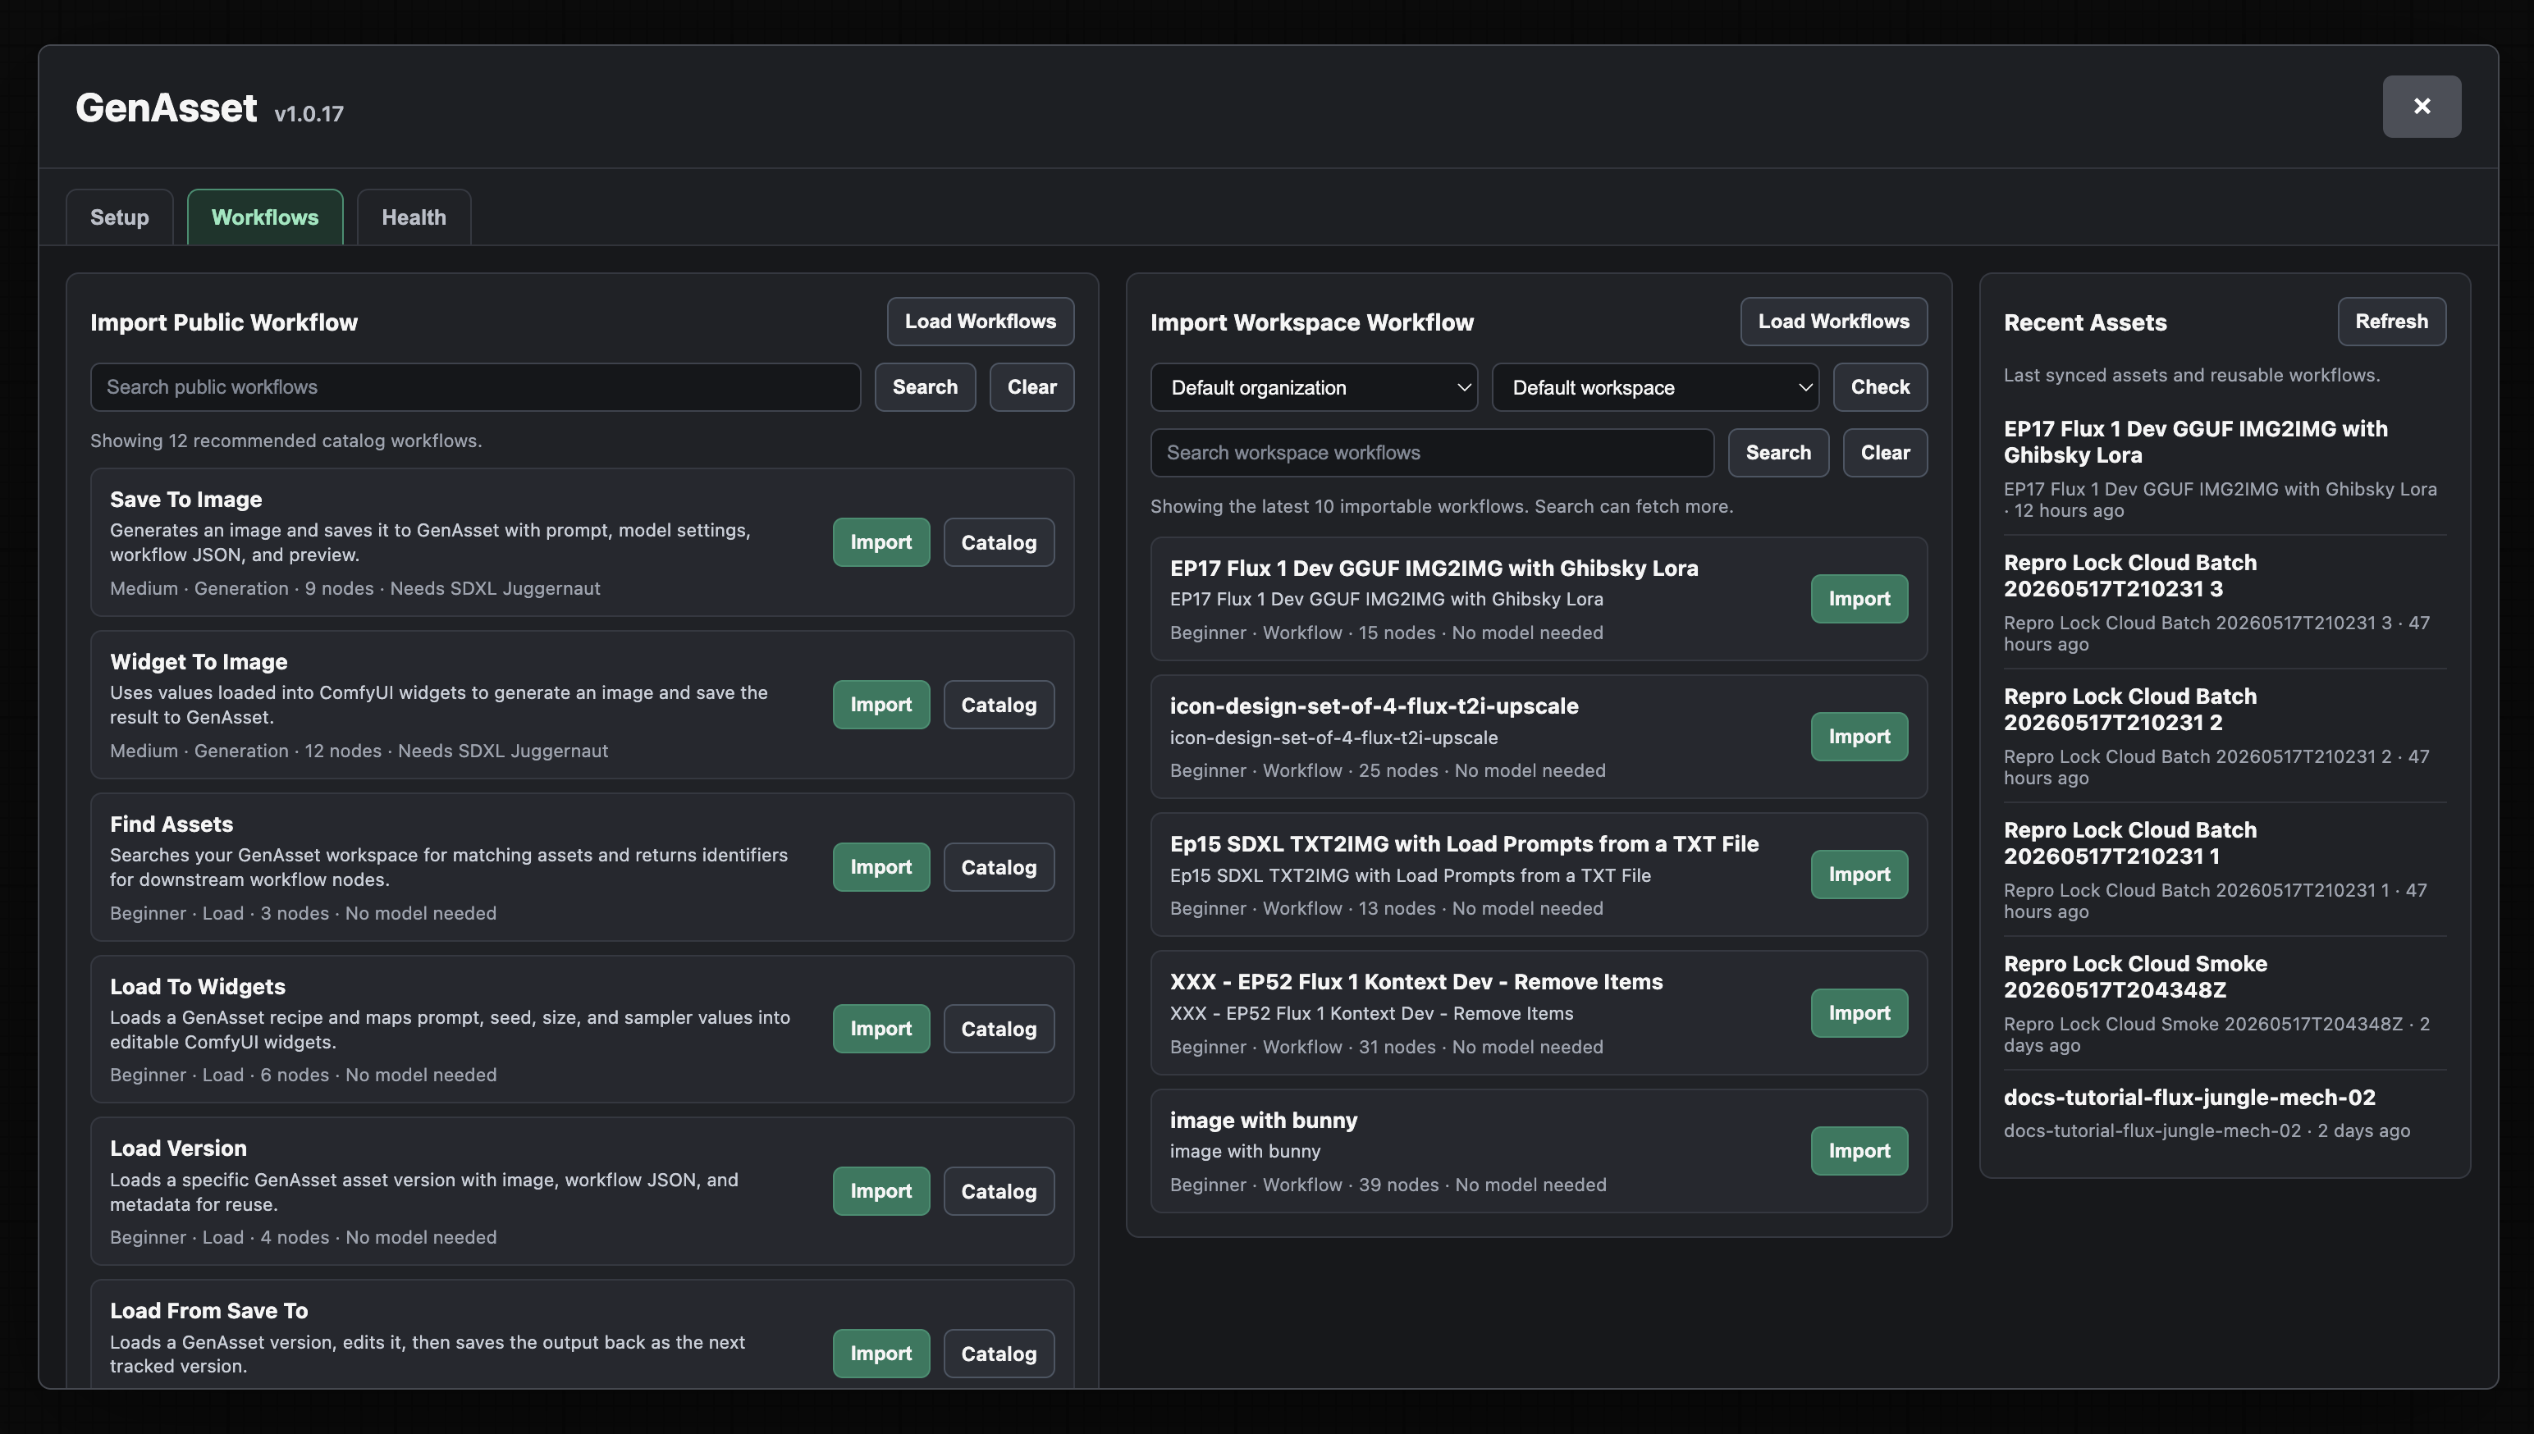Click "Showing the latest 10 importable workflows" text
Viewport: 2534px width, 1434px height.
pyautogui.click(x=1442, y=507)
